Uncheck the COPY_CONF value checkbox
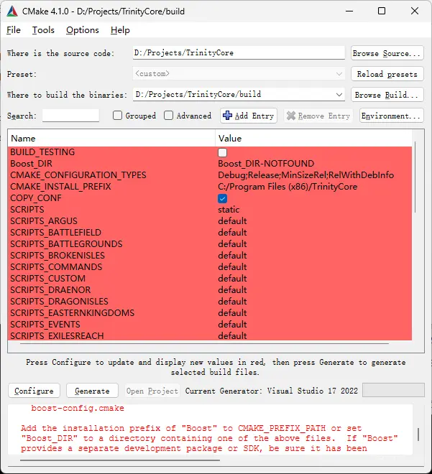This screenshot has height=474, width=432. 222,199
